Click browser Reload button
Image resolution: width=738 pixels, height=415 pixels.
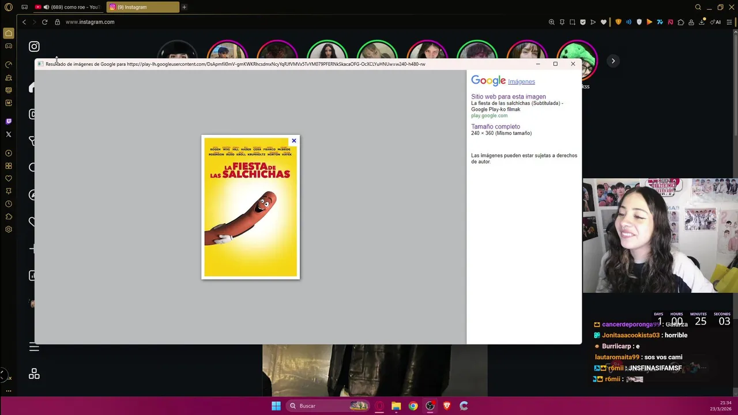(44, 22)
